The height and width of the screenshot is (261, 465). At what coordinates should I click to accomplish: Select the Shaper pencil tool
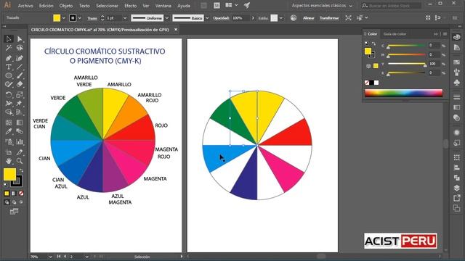pyautogui.click(x=9, y=84)
